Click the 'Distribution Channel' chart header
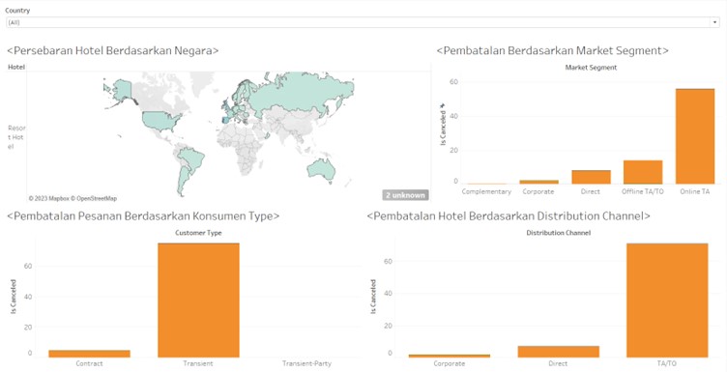727x372 pixels. pos(558,233)
